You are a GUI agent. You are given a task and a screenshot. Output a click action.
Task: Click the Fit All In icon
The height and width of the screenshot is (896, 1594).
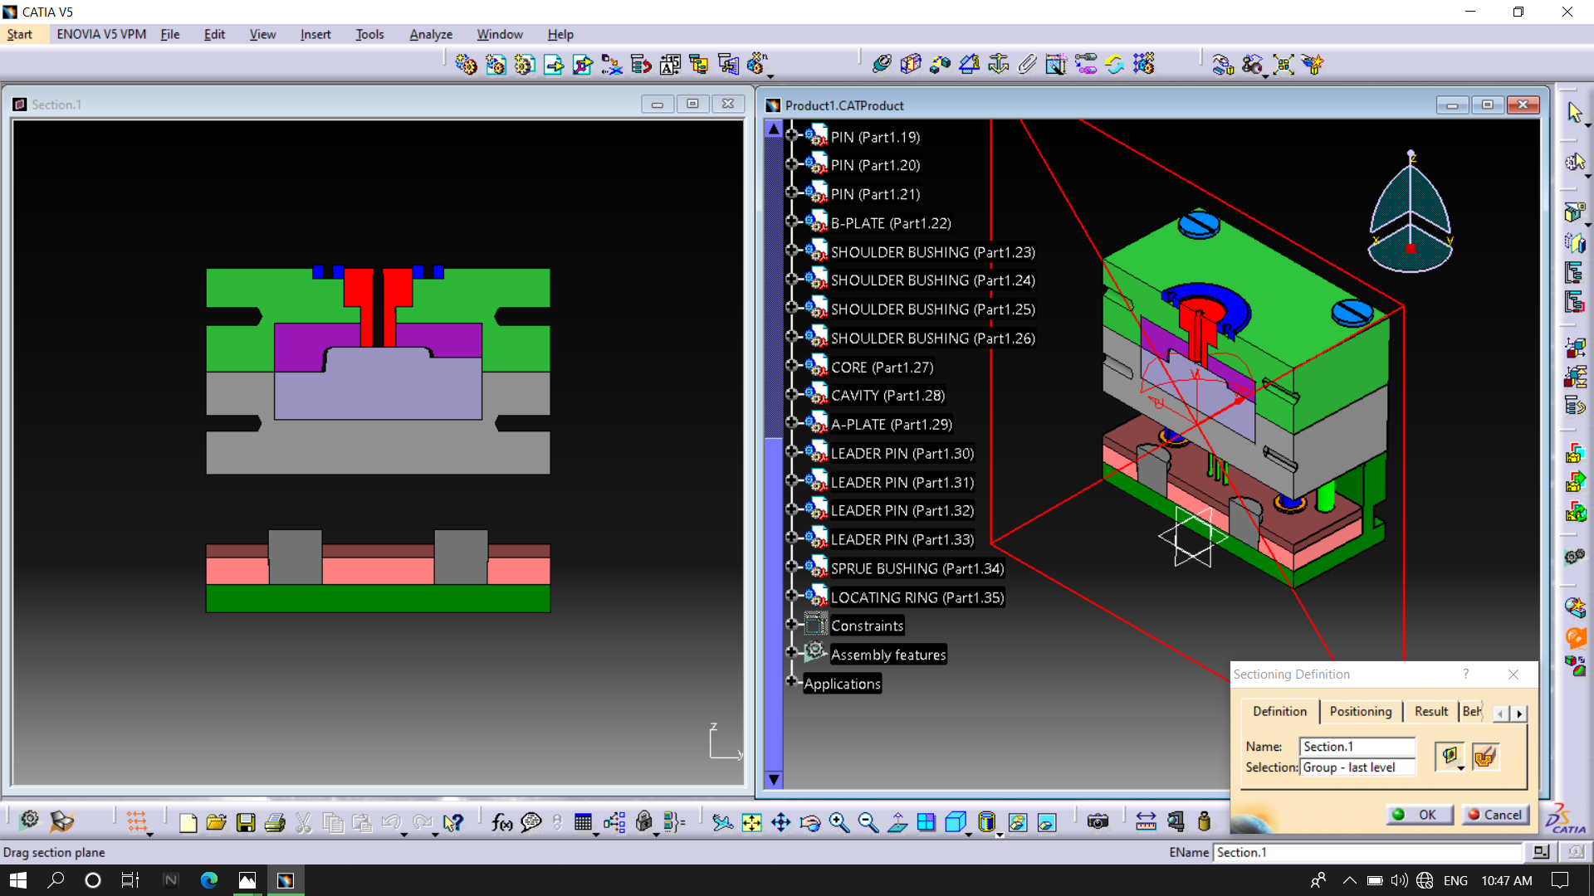[x=751, y=822]
